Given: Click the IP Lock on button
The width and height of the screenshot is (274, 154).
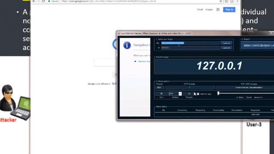Looking at the screenshot, I should 226,48.
